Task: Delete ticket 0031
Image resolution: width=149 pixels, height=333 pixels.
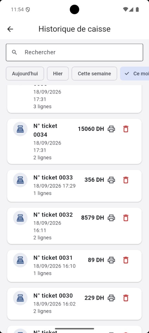Action: click(126, 260)
